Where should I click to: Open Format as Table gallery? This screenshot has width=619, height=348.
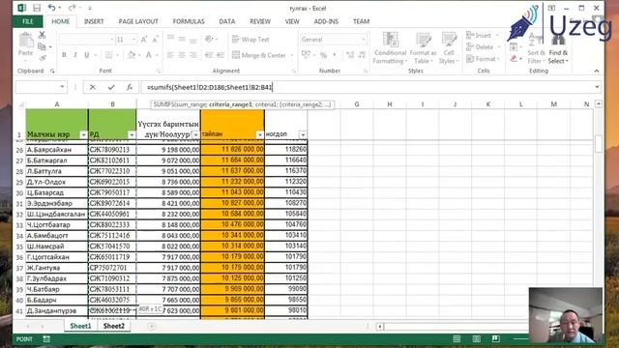[x=423, y=48]
